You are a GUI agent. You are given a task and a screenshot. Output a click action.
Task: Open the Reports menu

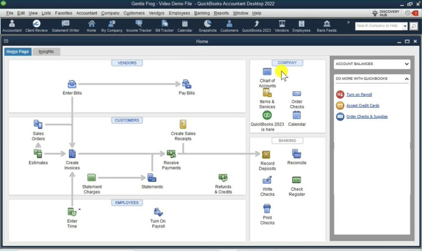tap(221, 13)
